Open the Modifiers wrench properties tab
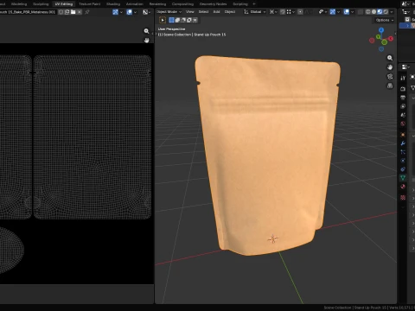Image resolution: width=415 pixels, height=311 pixels. 403,143
